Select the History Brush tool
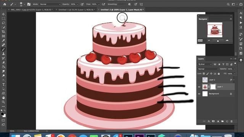Screen dimensions: 244x137 (x=3, y=58)
